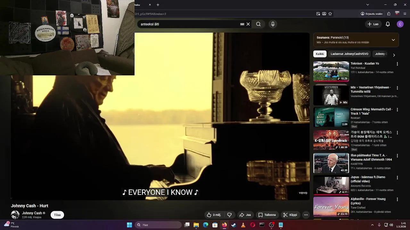Open options menu for Alphaville - Forever Young
The height and width of the screenshot is (230, 410).
397,199
